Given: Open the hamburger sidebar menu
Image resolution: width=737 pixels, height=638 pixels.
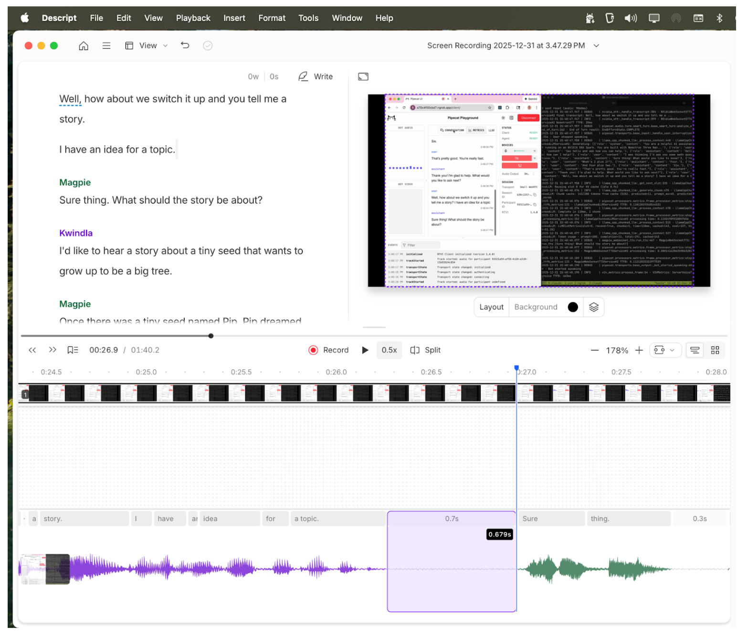Looking at the screenshot, I should 106,46.
